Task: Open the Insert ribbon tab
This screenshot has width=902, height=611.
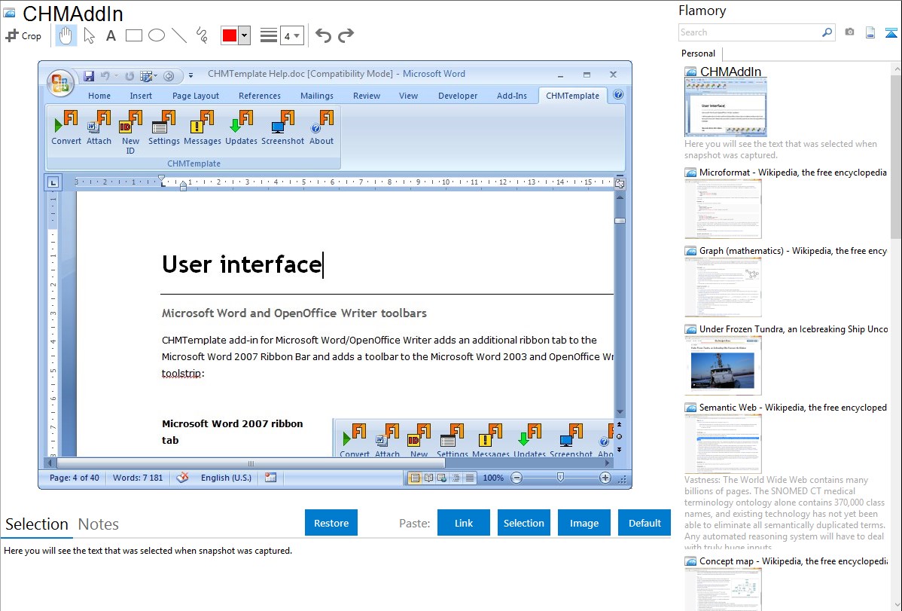Action: pos(141,96)
